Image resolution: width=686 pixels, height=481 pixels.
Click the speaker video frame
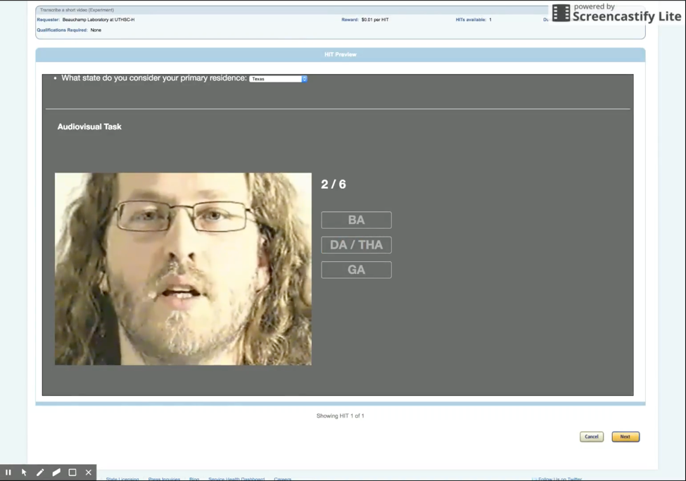coord(183,269)
